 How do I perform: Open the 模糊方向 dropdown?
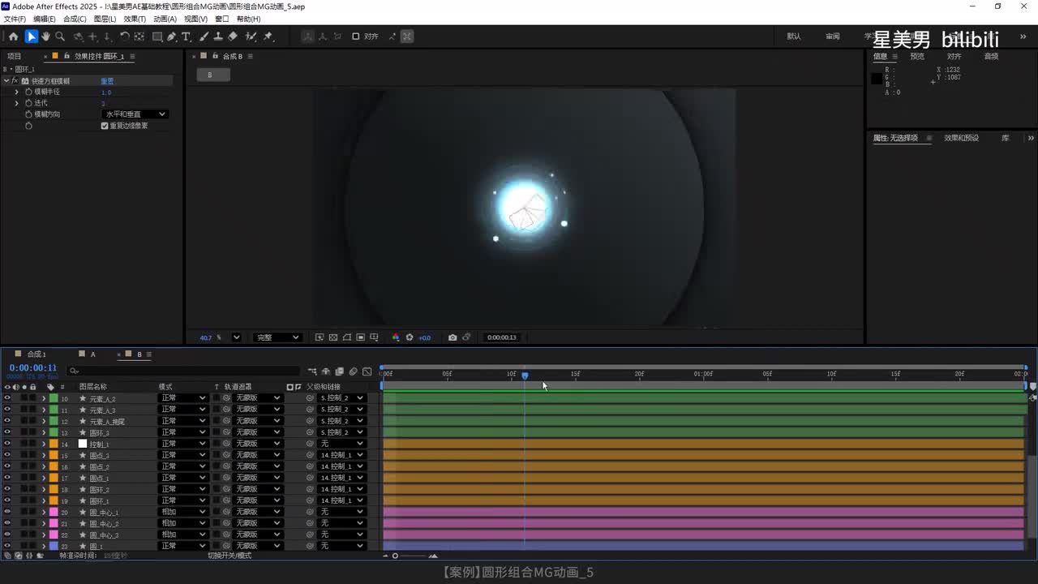point(135,114)
